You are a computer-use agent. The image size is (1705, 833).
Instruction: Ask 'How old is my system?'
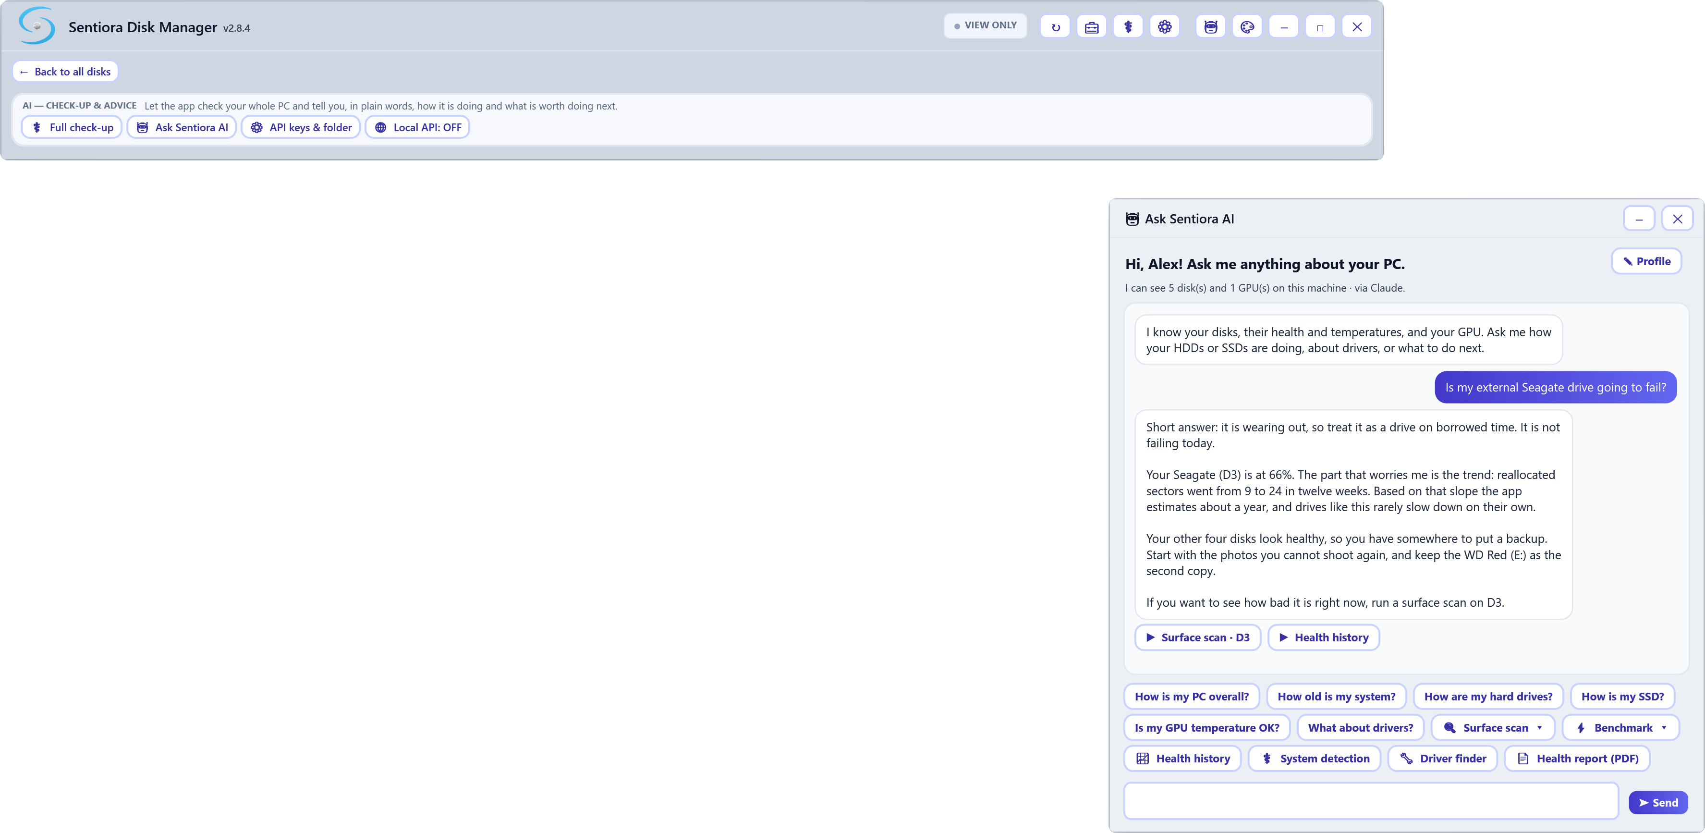(1336, 696)
